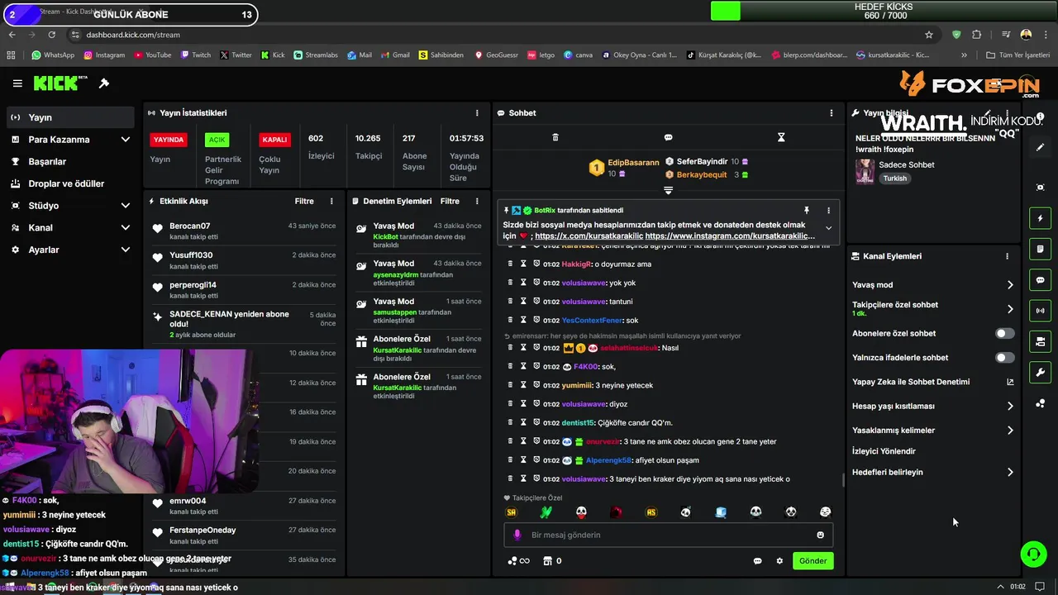Click the Sadece Sohbet category thumbnail
Image resolution: width=1058 pixels, height=595 pixels.
click(x=865, y=171)
